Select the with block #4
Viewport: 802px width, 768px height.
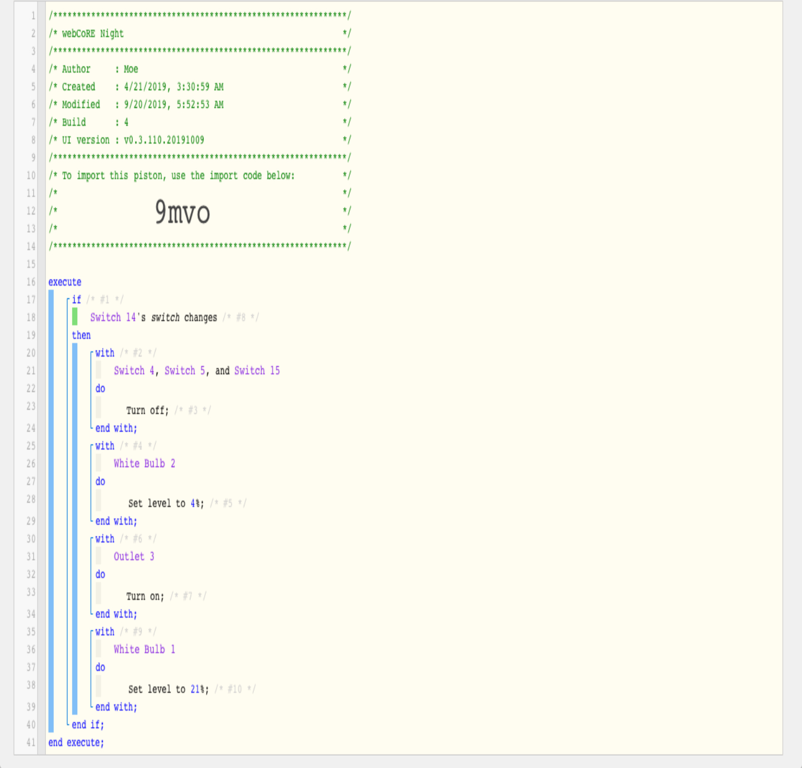[105, 446]
